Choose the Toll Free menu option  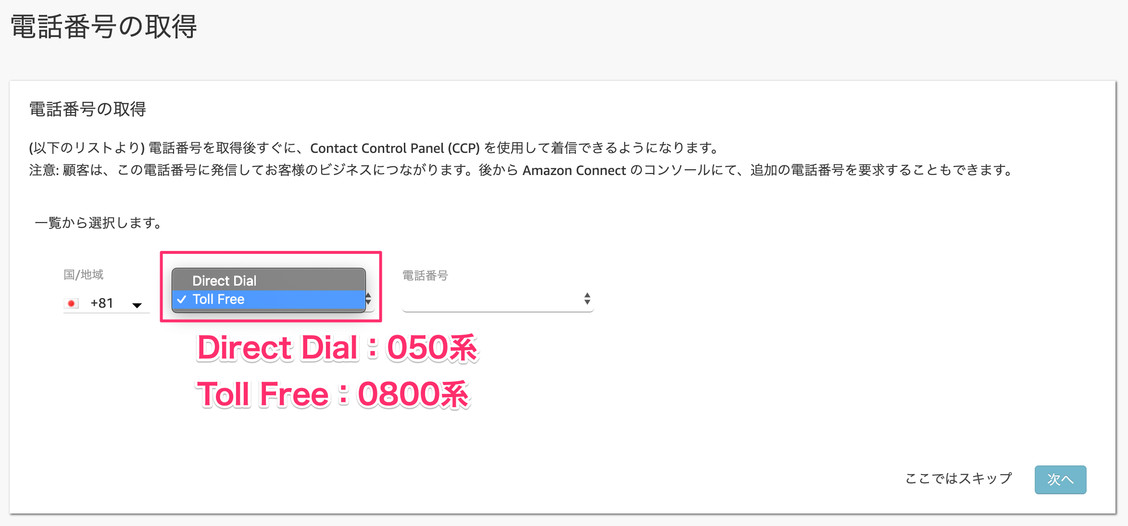click(268, 299)
